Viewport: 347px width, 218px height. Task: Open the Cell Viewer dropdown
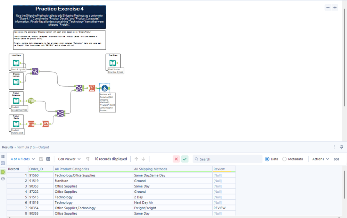69,159
